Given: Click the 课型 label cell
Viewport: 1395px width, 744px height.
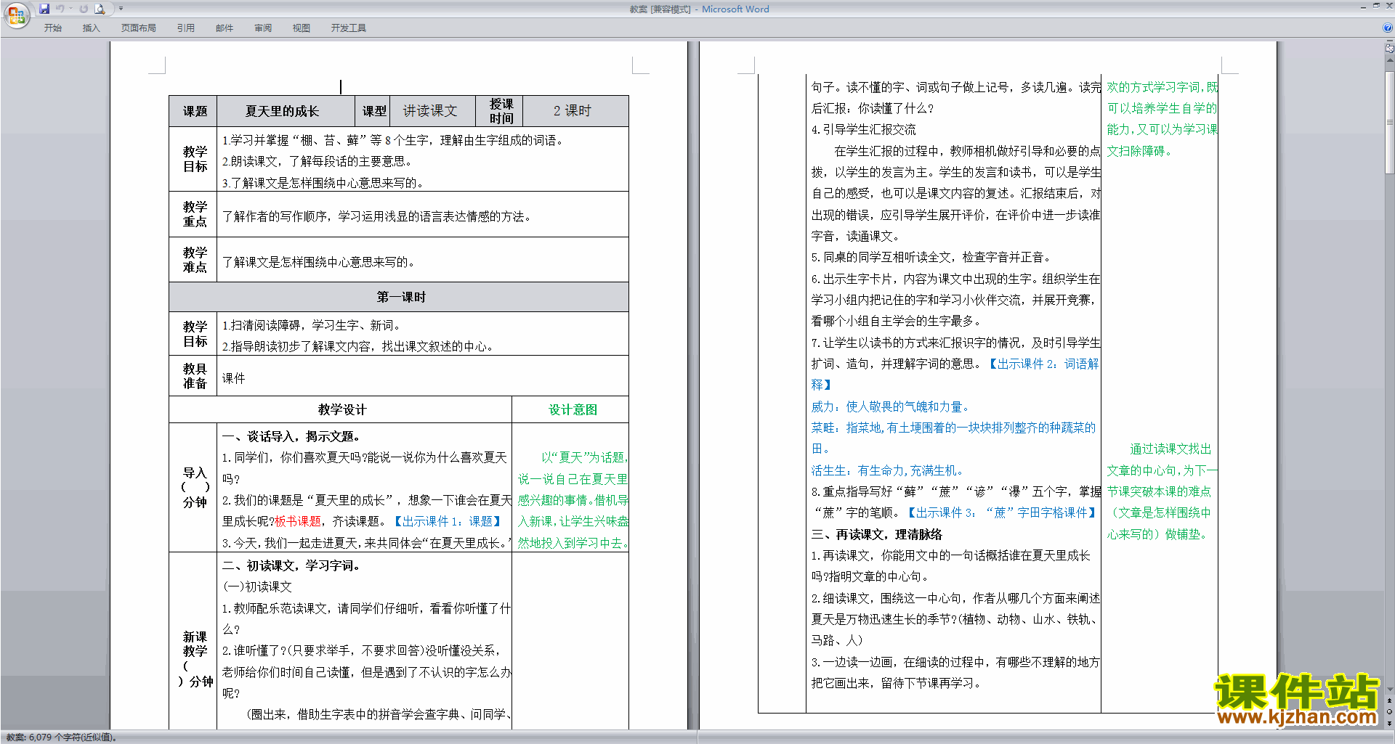Looking at the screenshot, I should click(374, 111).
